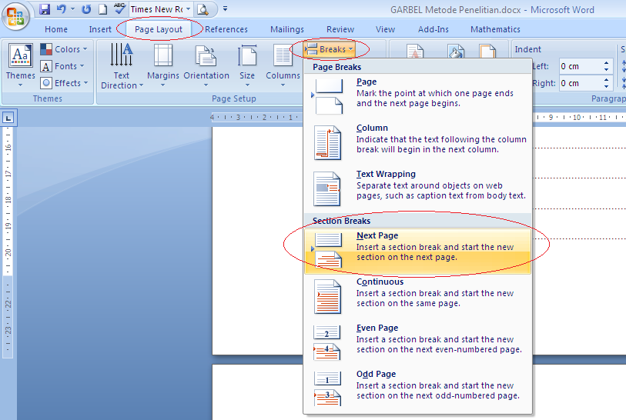Click the Office button logo
Image resolution: width=626 pixels, height=420 pixels.
pos(15,17)
